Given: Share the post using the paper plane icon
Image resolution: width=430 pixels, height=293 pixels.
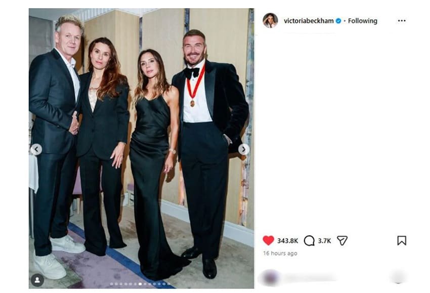Looking at the screenshot, I should tap(342, 240).
